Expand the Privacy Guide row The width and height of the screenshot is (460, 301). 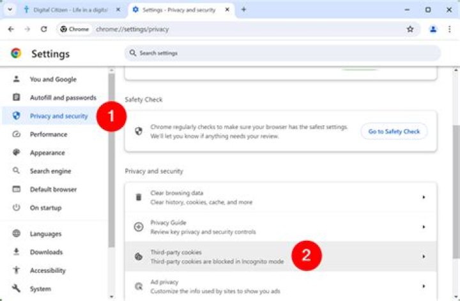[280, 227]
